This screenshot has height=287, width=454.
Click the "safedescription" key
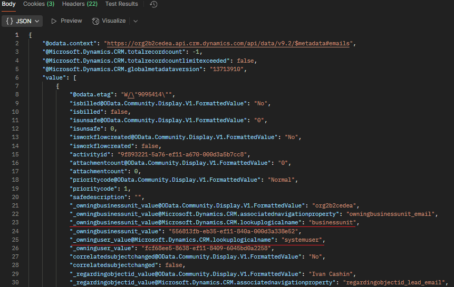99,197
